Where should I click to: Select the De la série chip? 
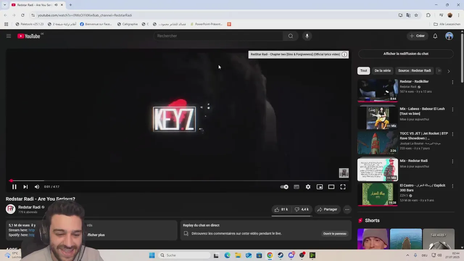382,71
